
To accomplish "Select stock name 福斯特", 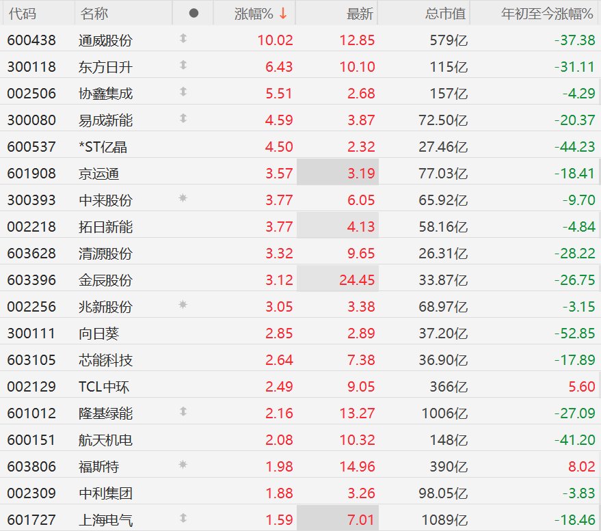I will click(x=99, y=466).
